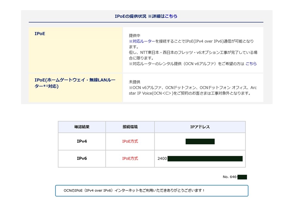Image resolution: width=282 pixels, height=199 pixels.
Task: Click the 'No. 646-' reference number
Action: (x=230, y=177)
